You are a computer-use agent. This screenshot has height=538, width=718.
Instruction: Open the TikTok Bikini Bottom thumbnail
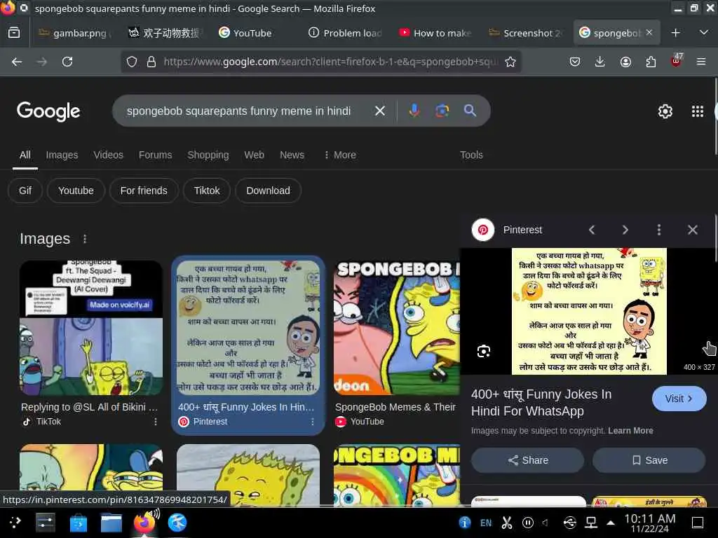(x=91, y=328)
